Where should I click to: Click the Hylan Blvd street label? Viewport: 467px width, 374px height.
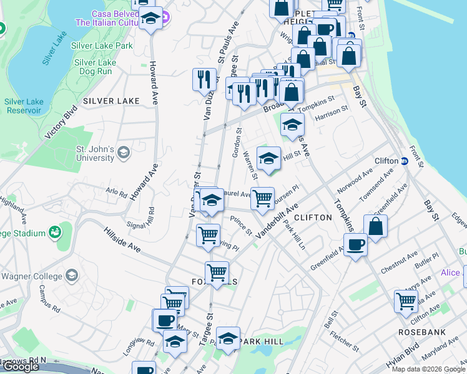click(x=402, y=355)
